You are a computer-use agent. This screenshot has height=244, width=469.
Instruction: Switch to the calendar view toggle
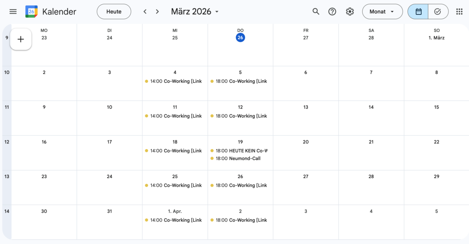click(x=418, y=12)
